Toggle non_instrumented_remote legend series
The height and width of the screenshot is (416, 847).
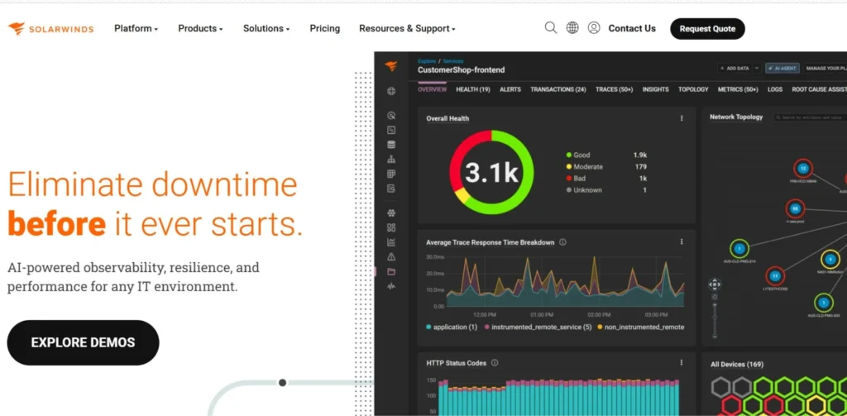[x=641, y=327]
